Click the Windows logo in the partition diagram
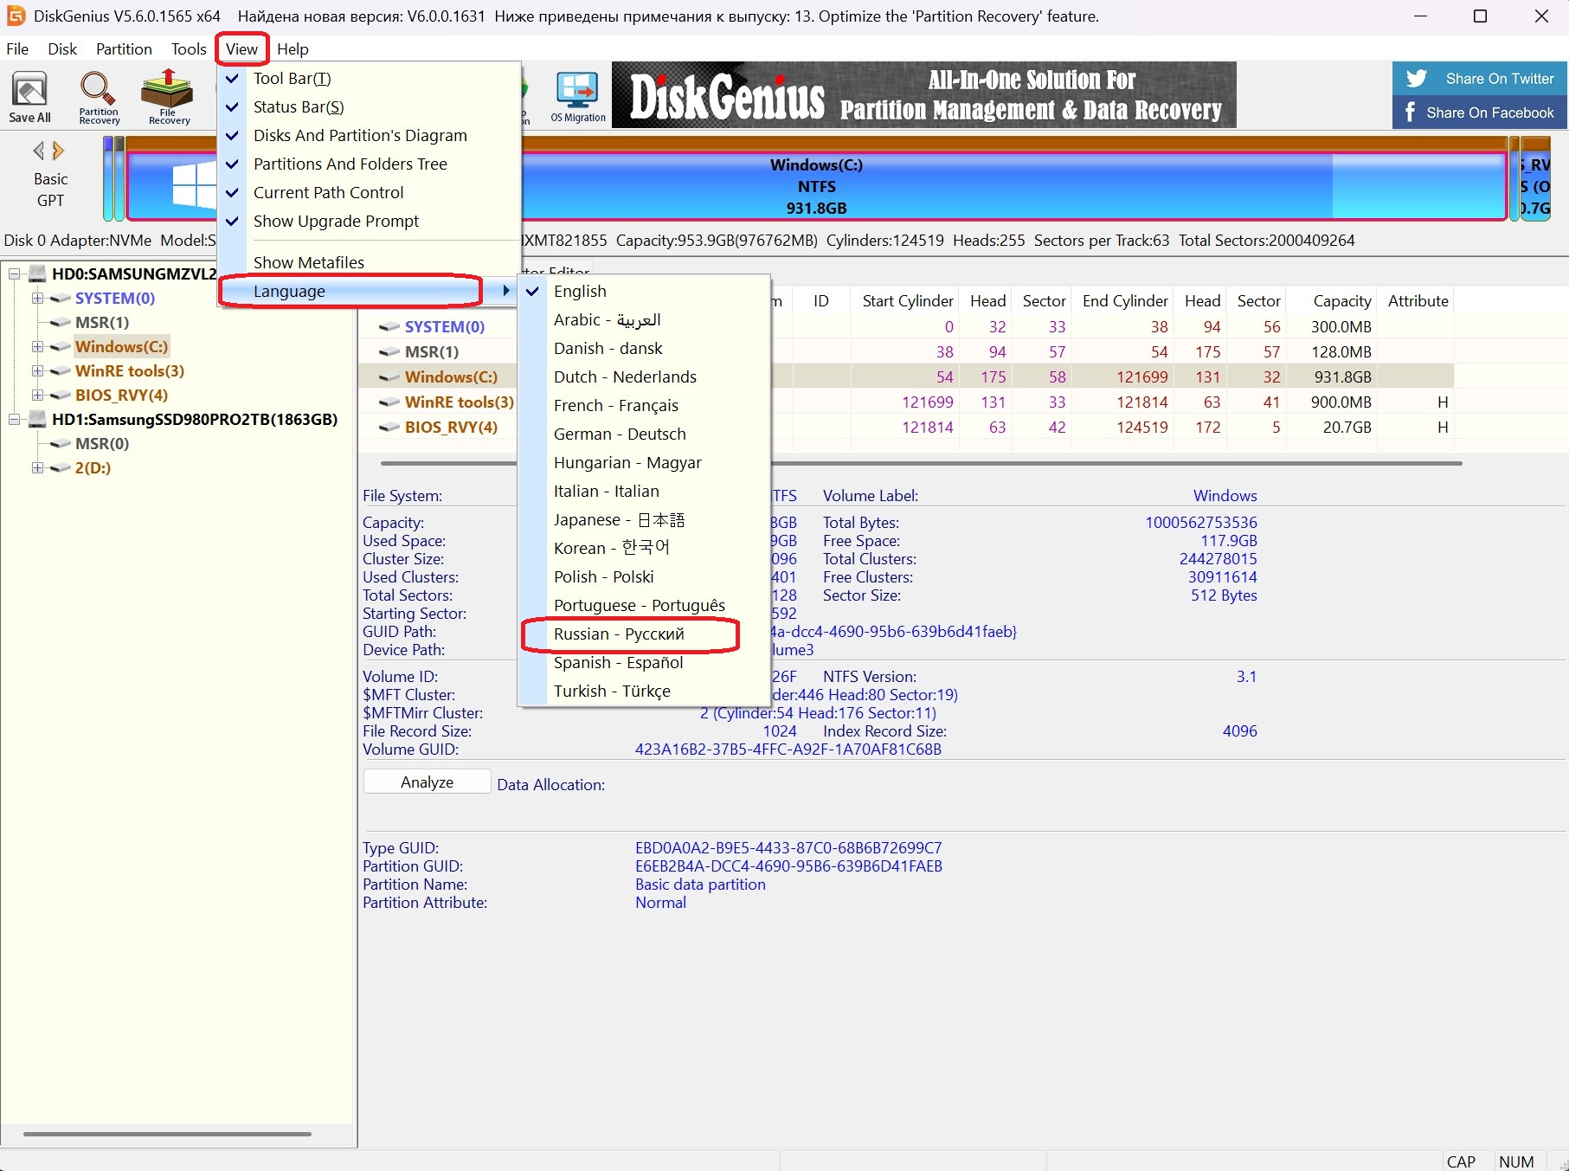The width and height of the screenshot is (1569, 1171). point(194,185)
